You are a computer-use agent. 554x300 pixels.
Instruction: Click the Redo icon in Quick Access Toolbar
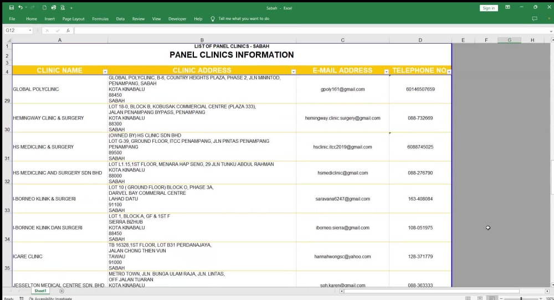tap(33, 7)
